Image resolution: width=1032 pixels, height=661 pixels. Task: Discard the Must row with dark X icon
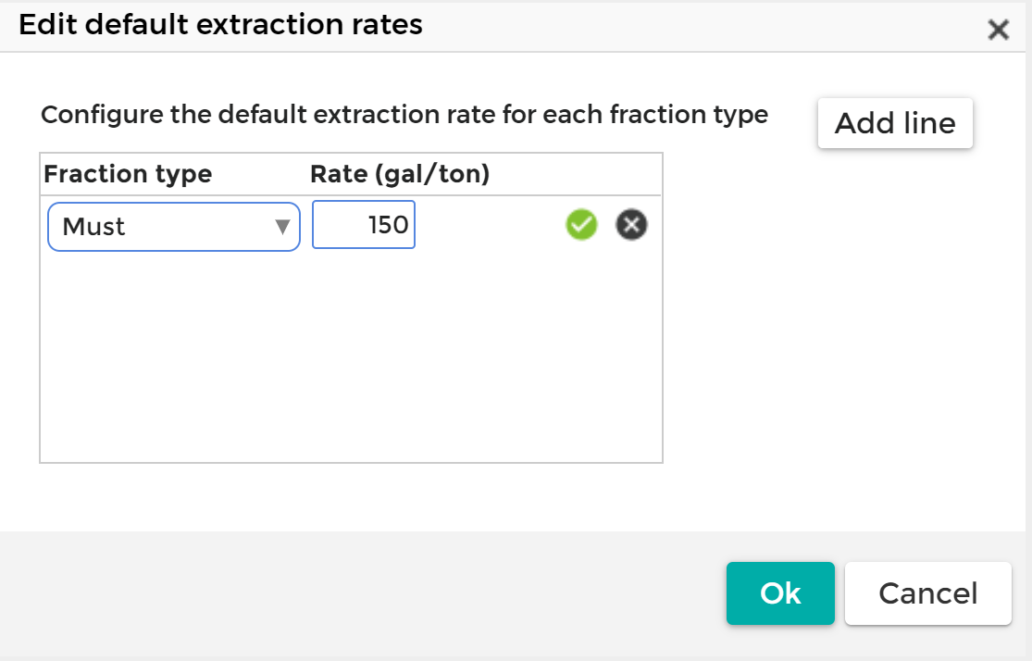pos(632,225)
